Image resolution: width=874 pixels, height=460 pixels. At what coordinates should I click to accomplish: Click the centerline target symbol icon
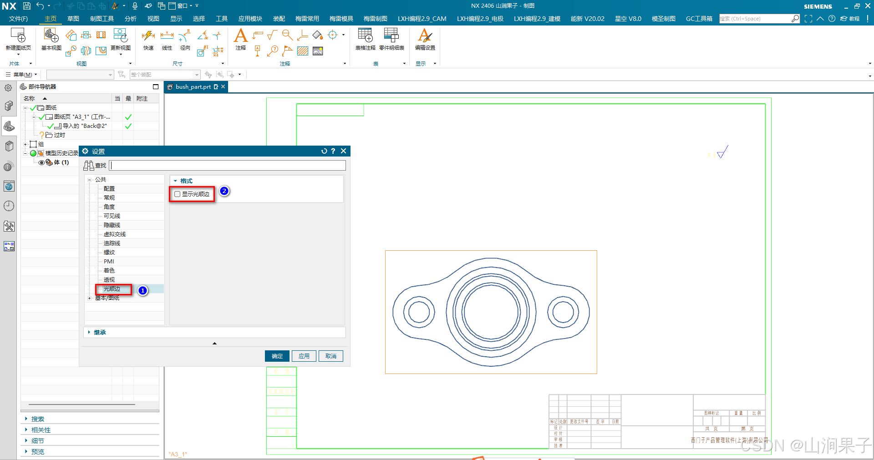coord(333,35)
